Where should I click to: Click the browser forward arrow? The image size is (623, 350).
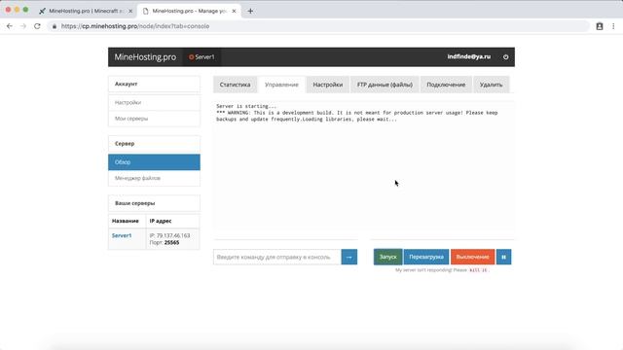click(x=23, y=26)
